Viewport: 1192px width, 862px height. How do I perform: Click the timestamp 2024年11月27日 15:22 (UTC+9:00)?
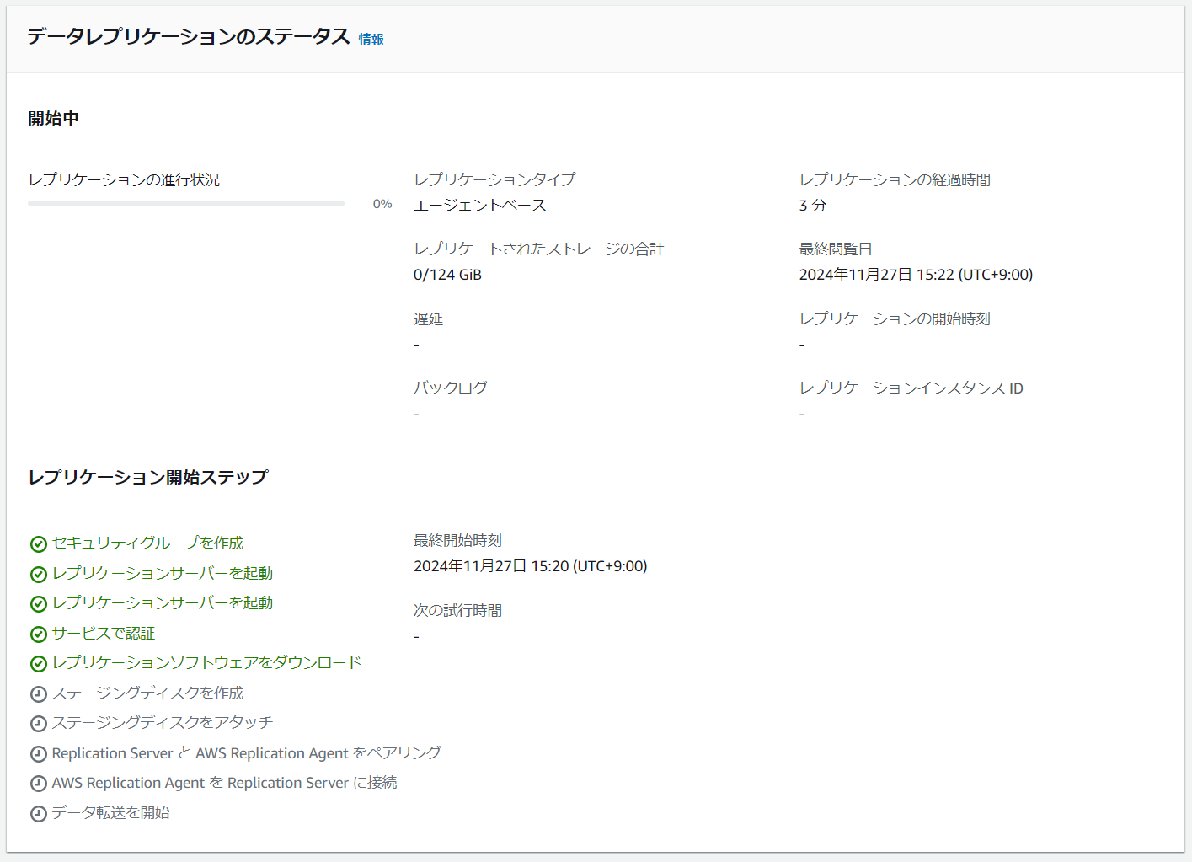[x=916, y=275]
